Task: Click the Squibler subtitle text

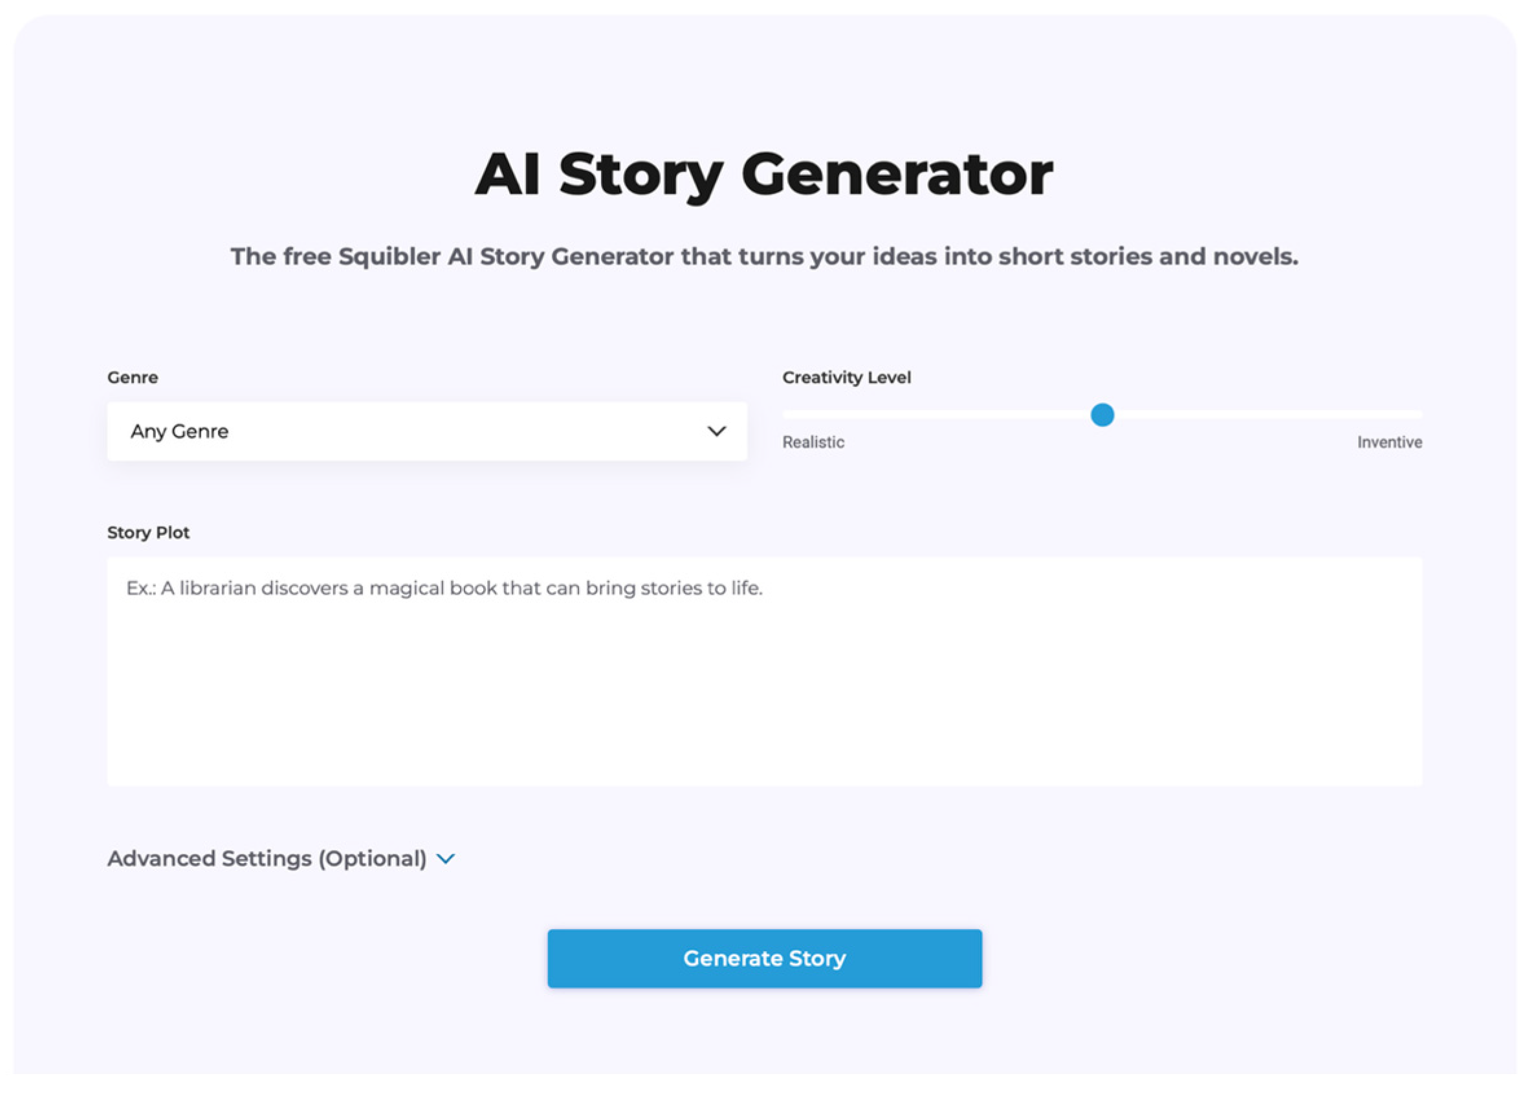Action: [764, 256]
